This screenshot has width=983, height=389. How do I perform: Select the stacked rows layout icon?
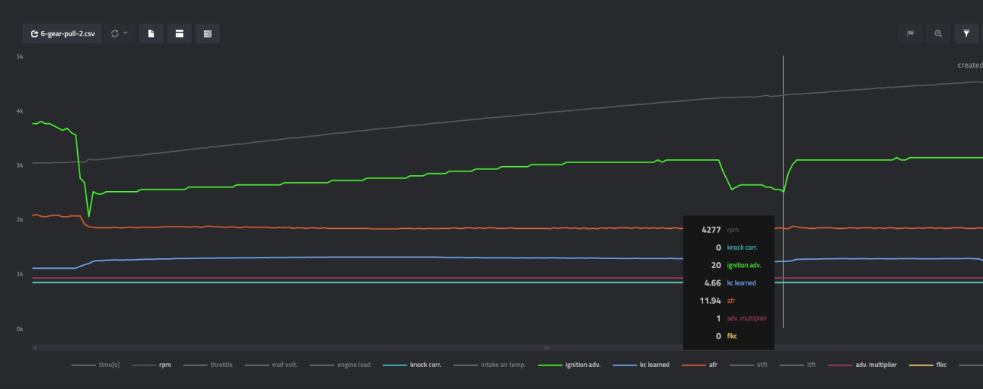click(207, 34)
